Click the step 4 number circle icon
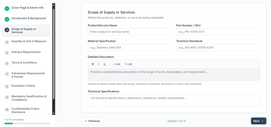The image size is (271, 127). (x=7, y=42)
